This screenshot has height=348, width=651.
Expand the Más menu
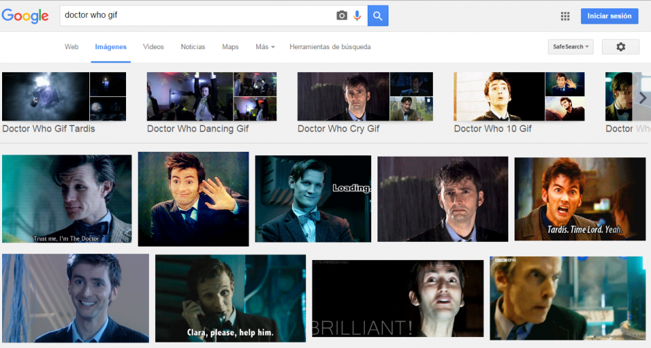coord(265,47)
